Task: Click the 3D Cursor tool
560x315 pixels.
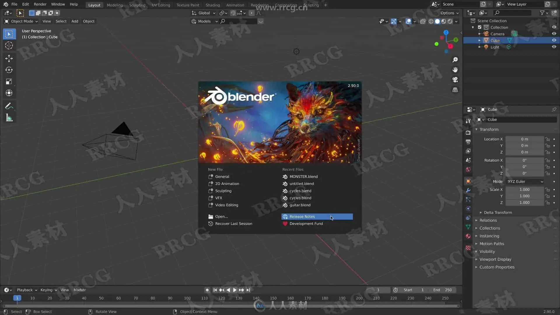Action: (9, 45)
